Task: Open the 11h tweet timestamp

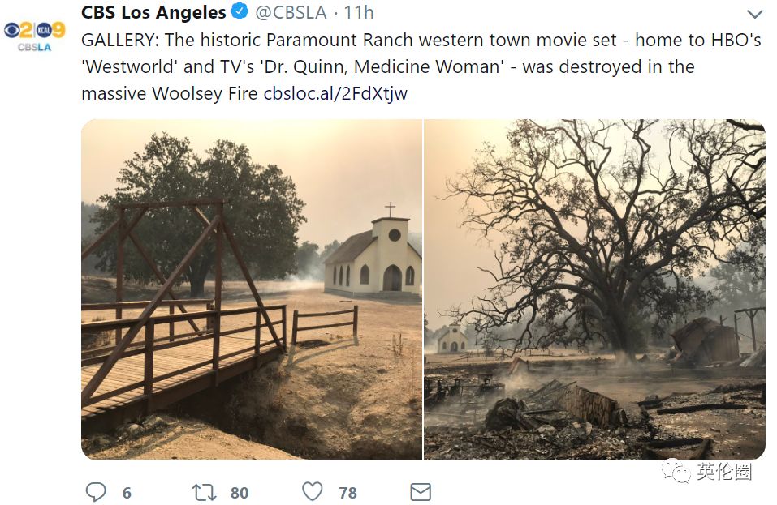Action: [x=359, y=12]
